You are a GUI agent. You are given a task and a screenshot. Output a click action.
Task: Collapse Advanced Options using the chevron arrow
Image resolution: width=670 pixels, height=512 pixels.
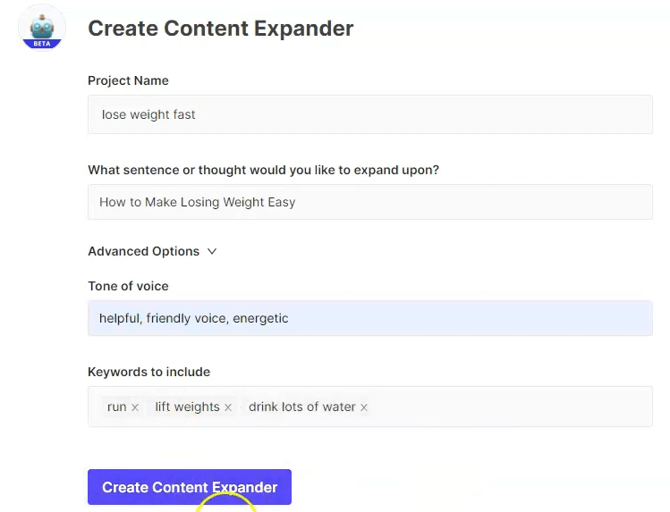(x=212, y=251)
